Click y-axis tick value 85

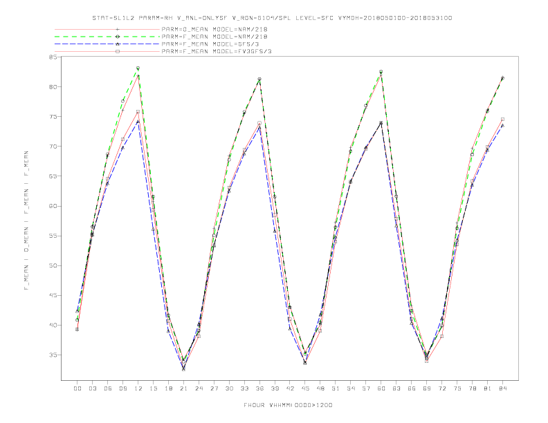point(53,57)
